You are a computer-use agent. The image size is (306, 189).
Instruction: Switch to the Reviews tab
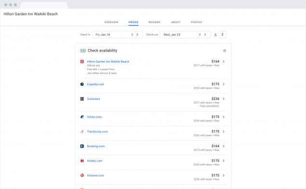(155, 22)
